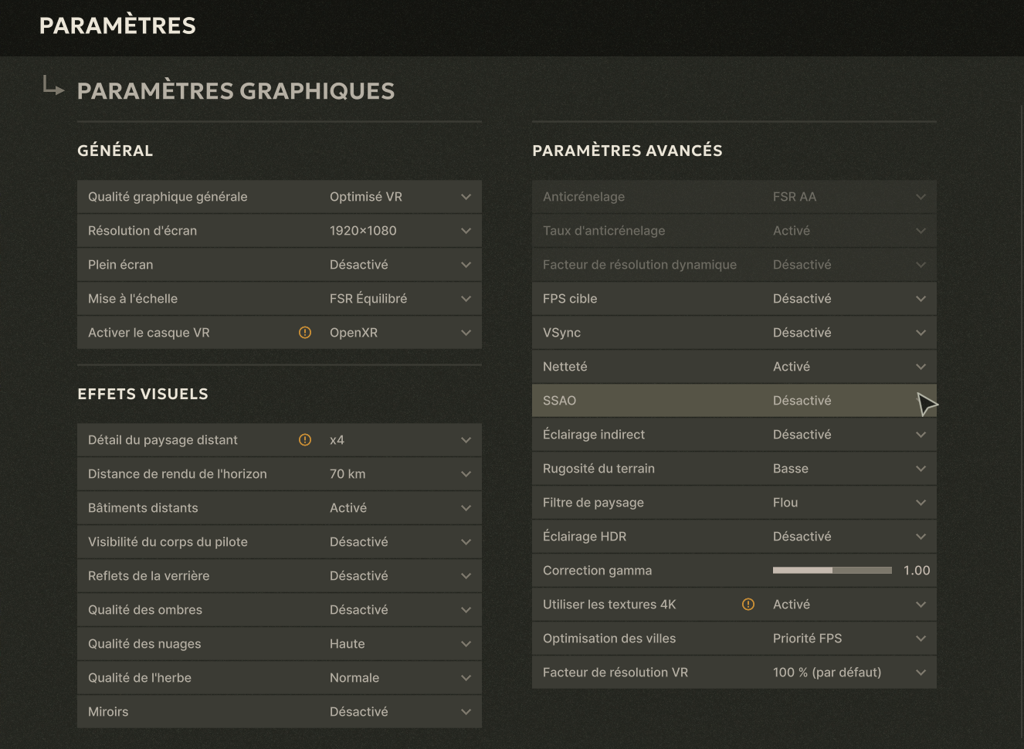The width and height of the screenshot is (1024, 749).
Task: Open Mise à l'échelle dropdown (FSR Équilibré)
Action: pyautogui.click(x=280, y=299)
